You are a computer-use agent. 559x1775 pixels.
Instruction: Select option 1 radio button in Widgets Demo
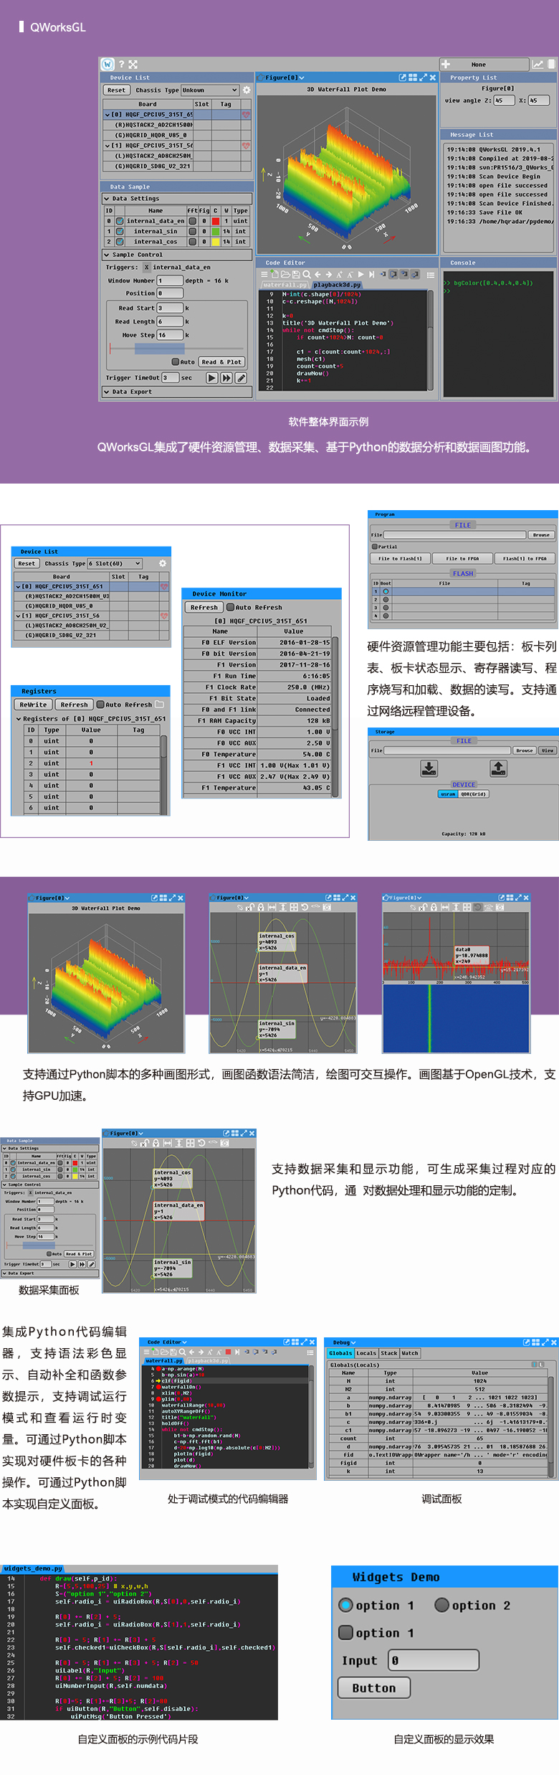click(346, 1605)
